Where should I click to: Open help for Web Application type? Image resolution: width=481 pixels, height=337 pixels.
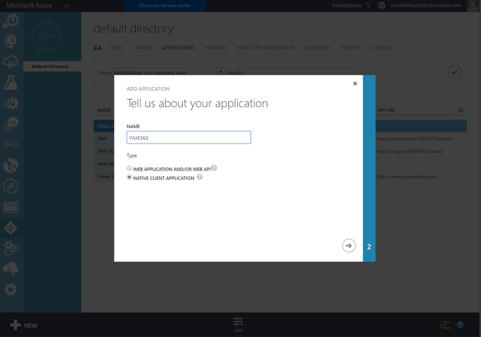pyautogui.click(x=214, y=168)
